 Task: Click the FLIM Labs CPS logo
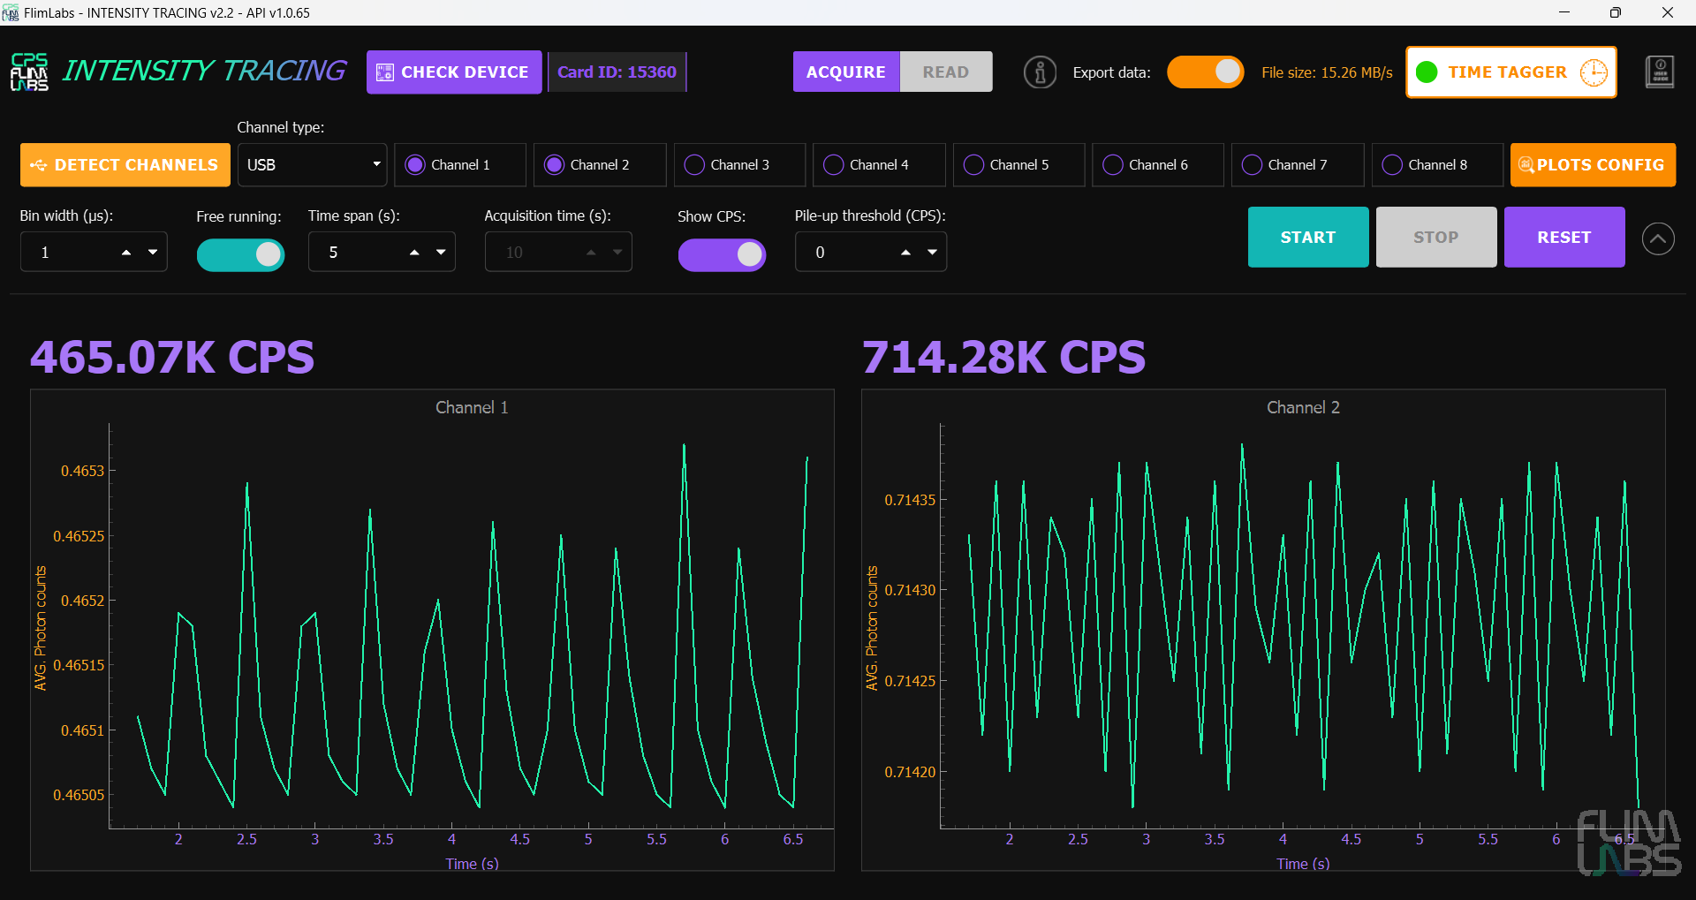[x=29, y=72]
